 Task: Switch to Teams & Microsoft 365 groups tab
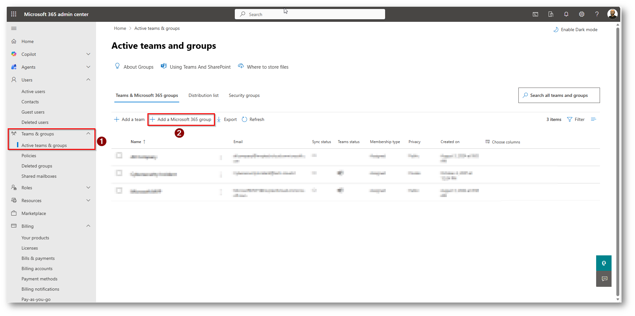tap(147, 95)
